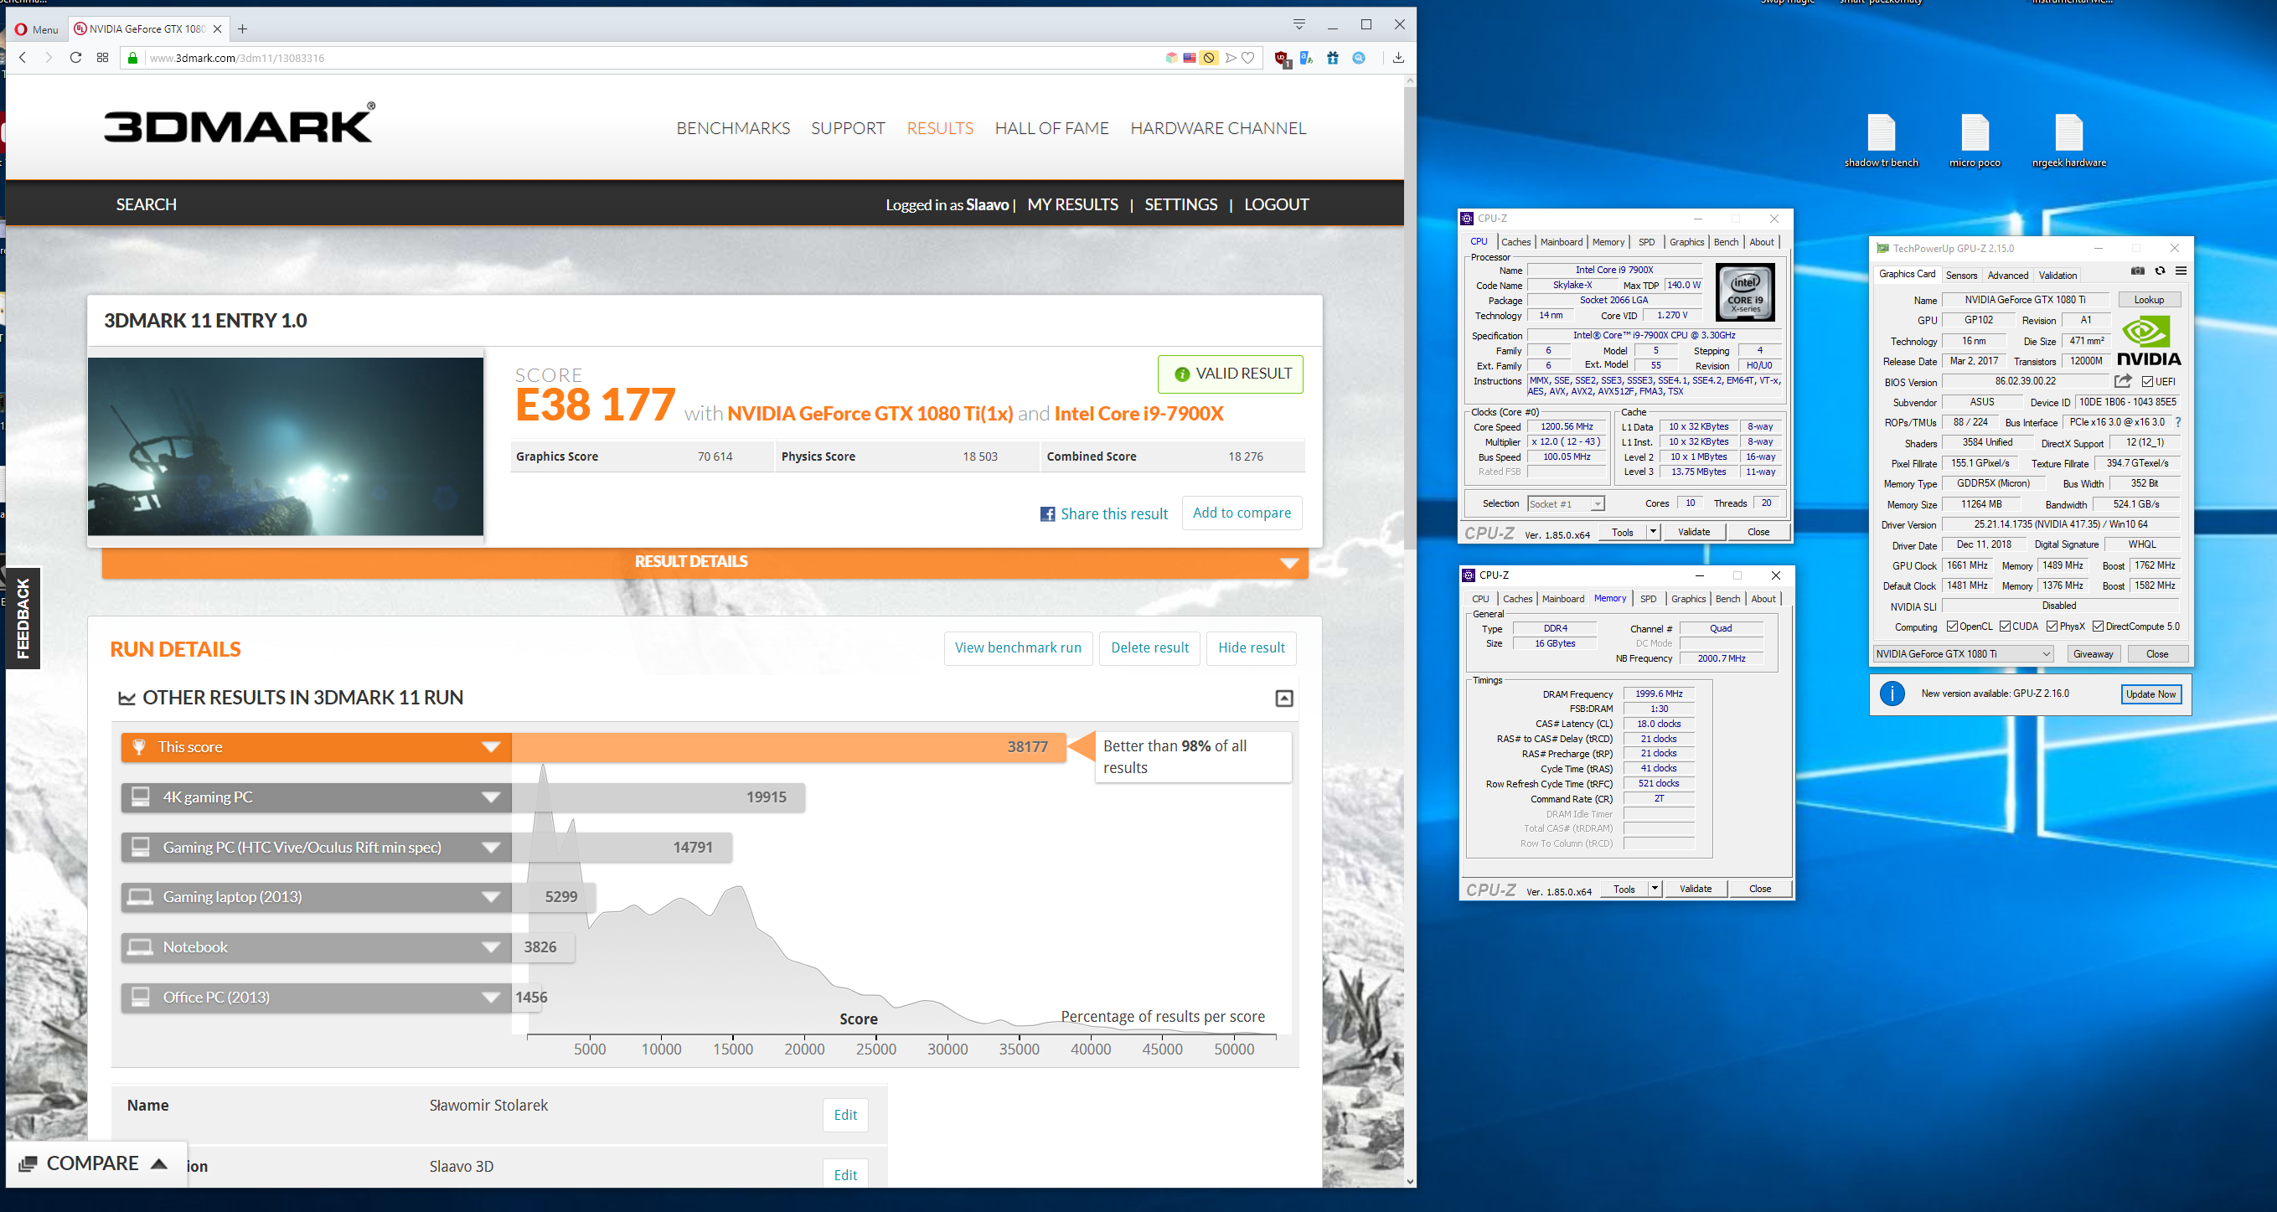The image size is (2277, 1212).
Task: Open the micro poco desktop file
Action: [1975, 142]
